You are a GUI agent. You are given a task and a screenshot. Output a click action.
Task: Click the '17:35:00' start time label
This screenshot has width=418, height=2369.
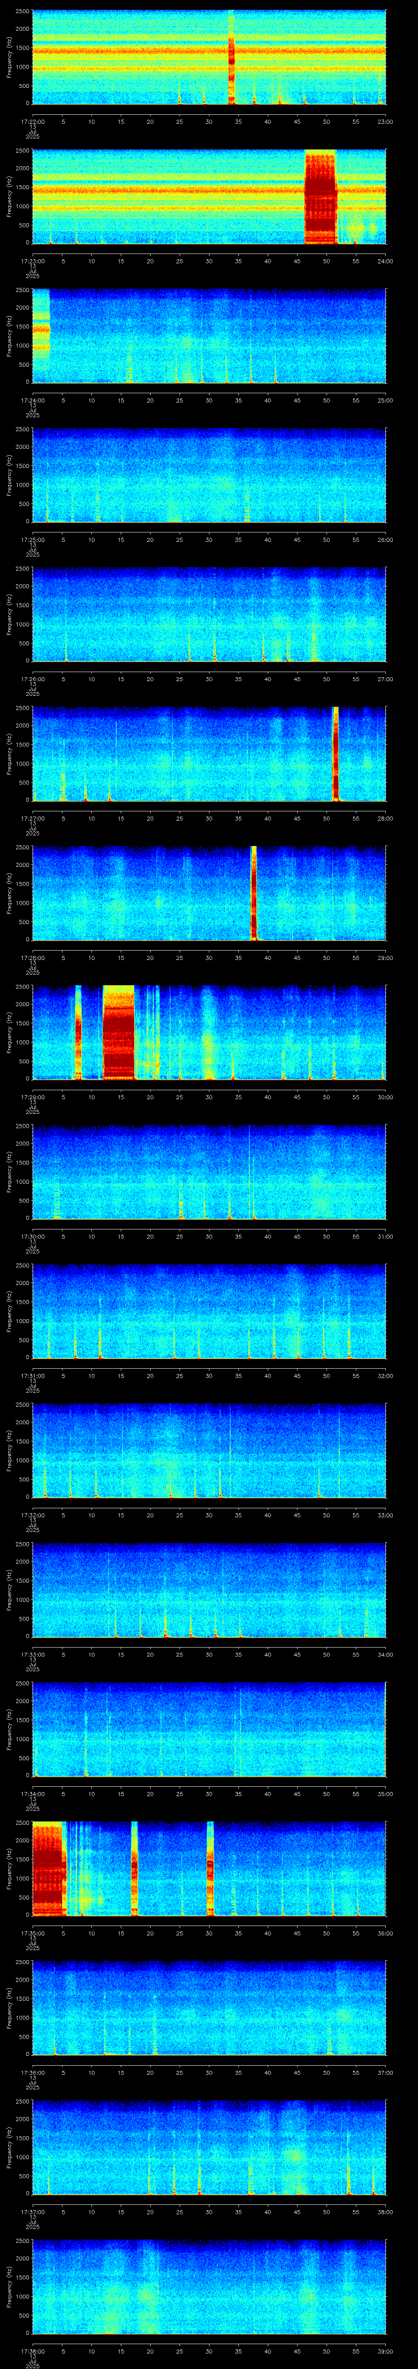32,1933
